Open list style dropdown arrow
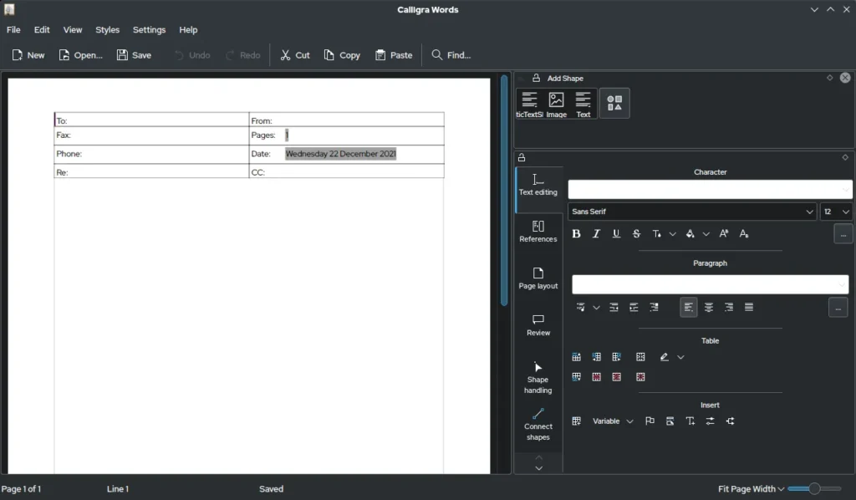Screen dimensions: 856x500 click(x=596, y=308)
